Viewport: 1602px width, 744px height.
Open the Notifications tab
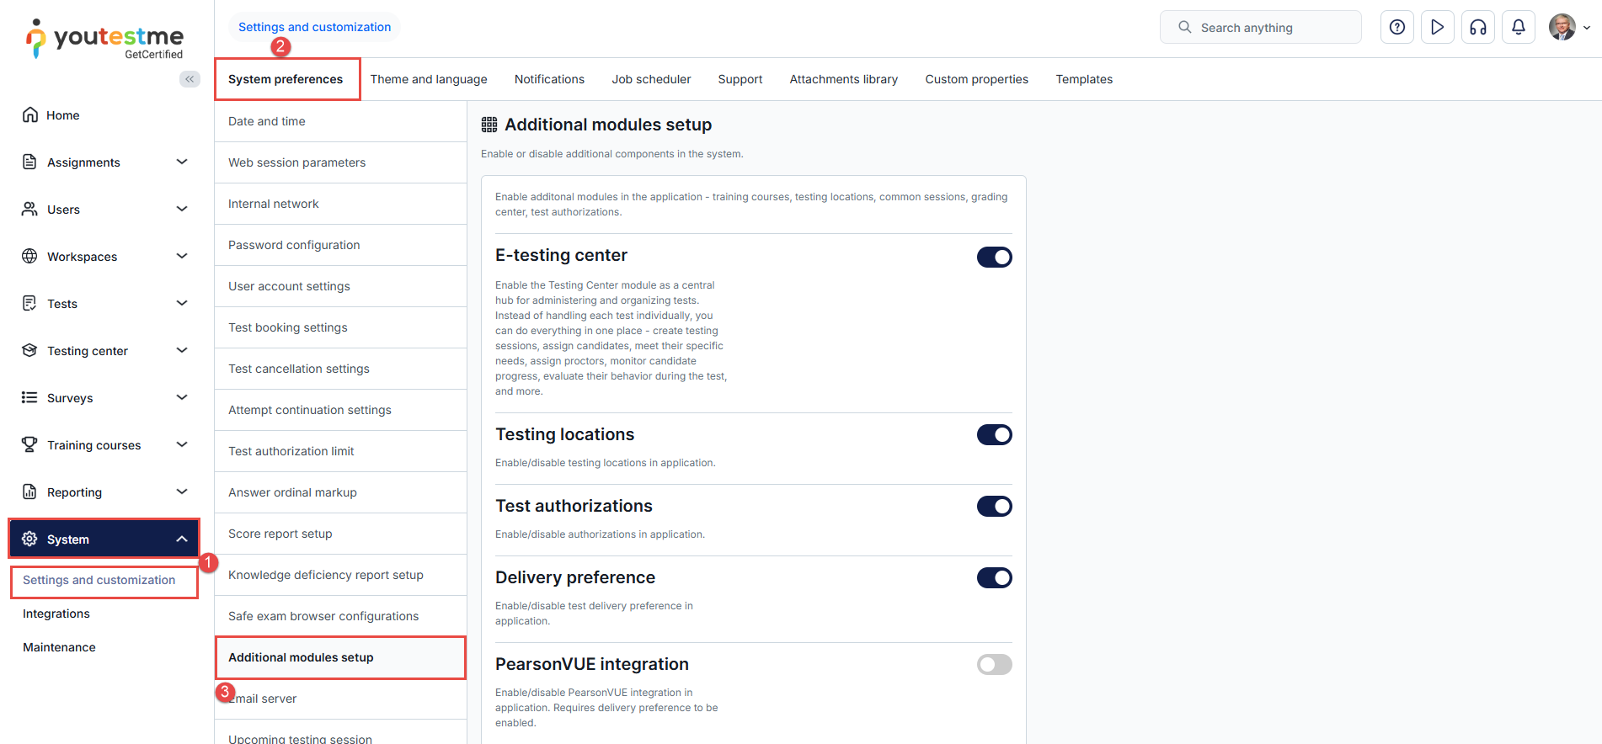pyautogui.click(x=549, y=79)
